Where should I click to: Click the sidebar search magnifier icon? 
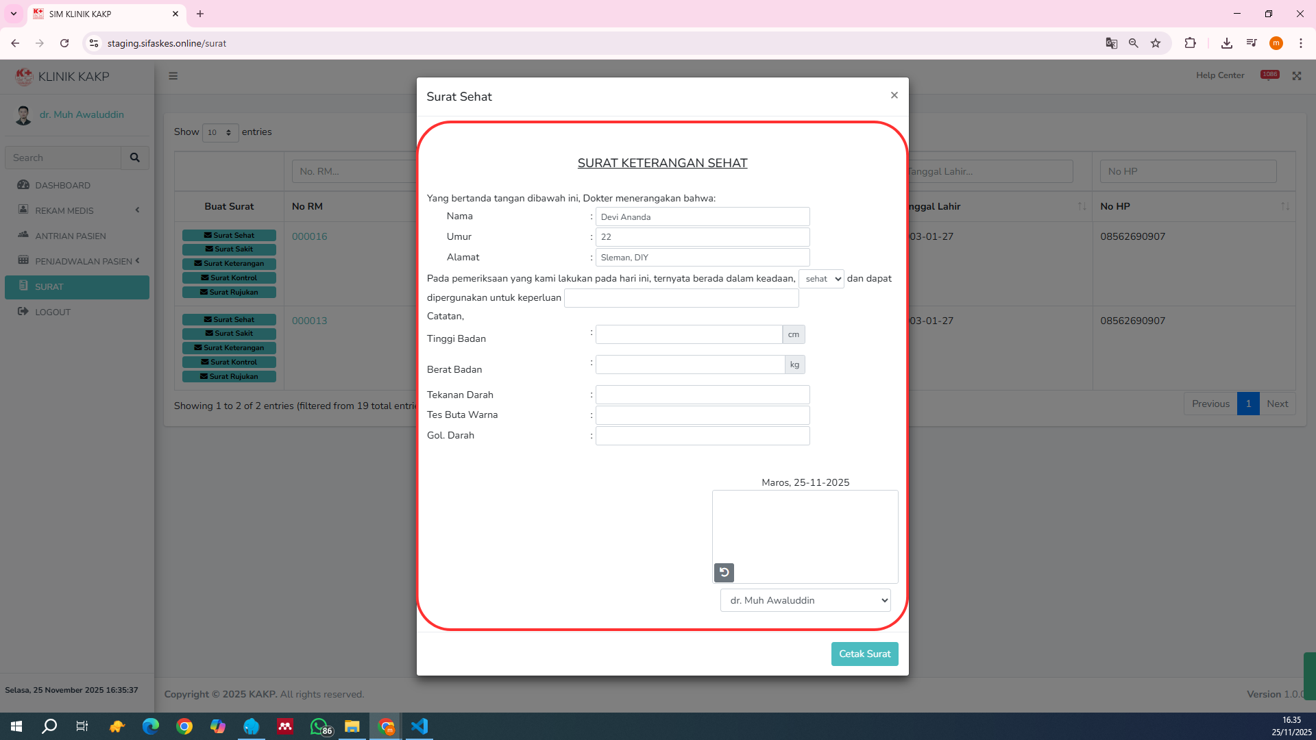point(135,158)
